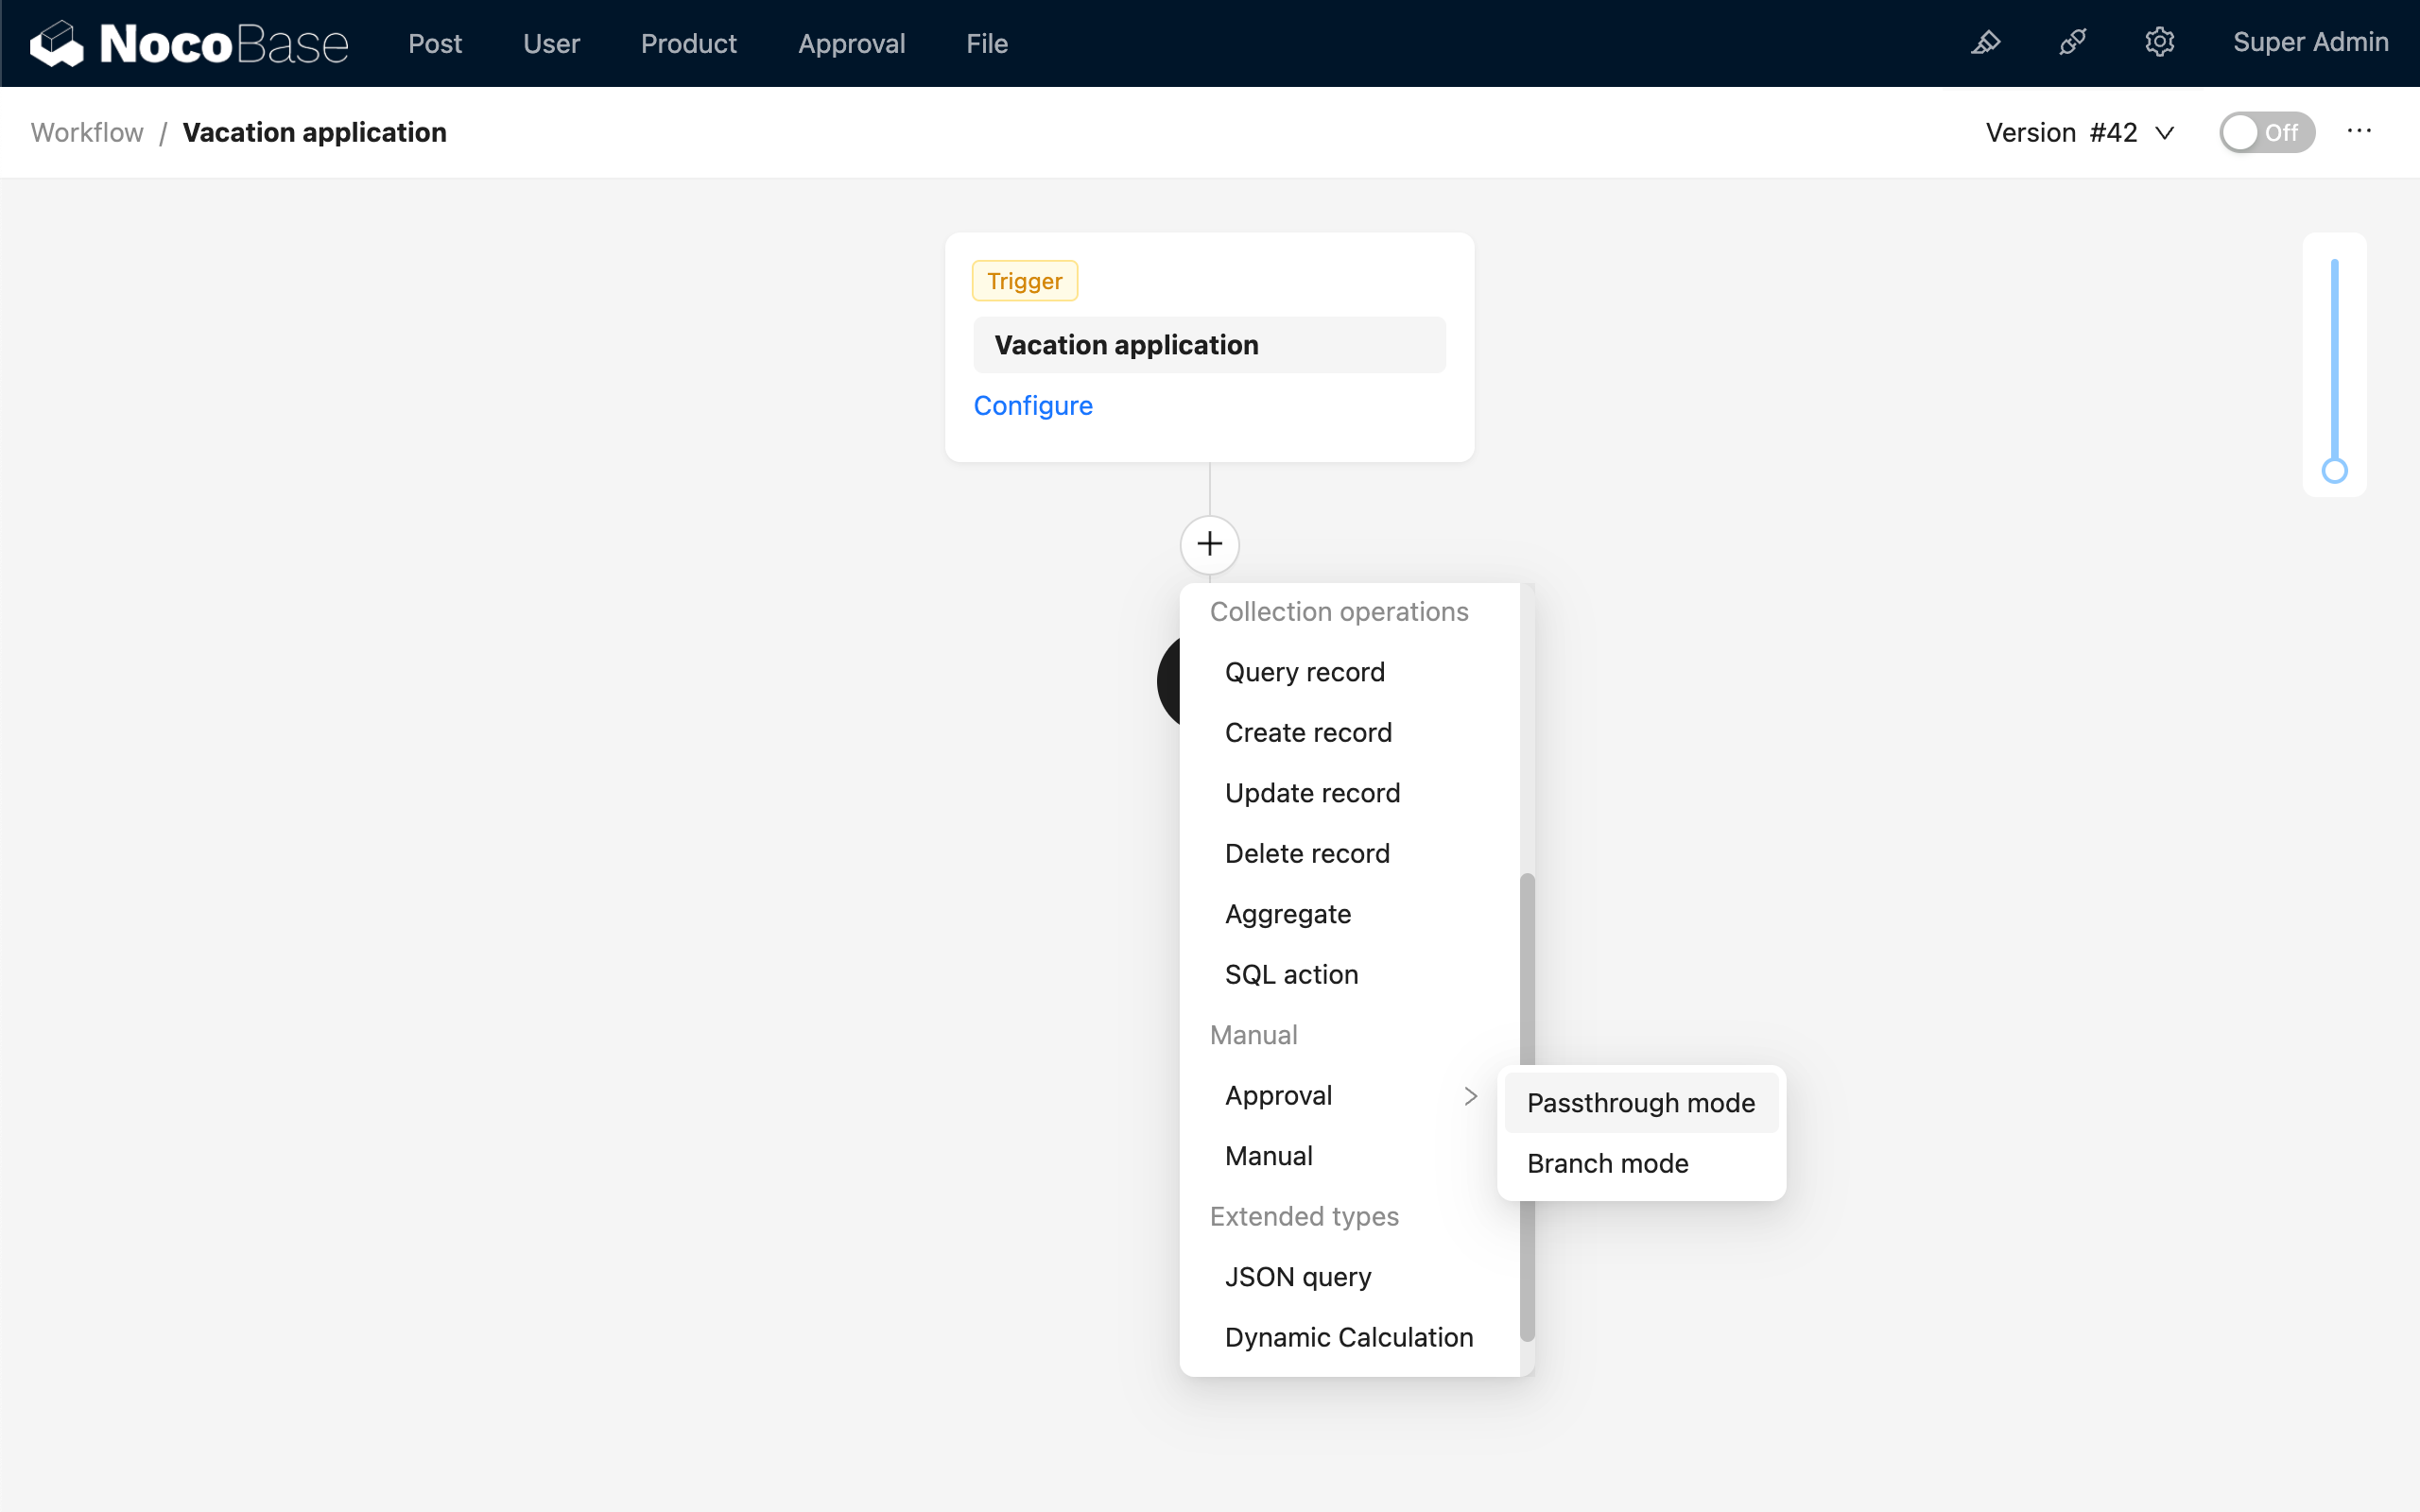This screenshot has height=1512, width=2420.
Task: Click the UI editor pen icon
Action: click(x=1986, y=43)
